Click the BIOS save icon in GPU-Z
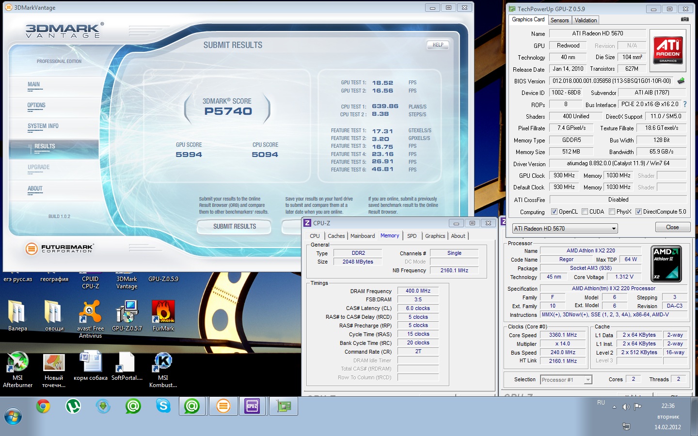 (x=681, y=81)
